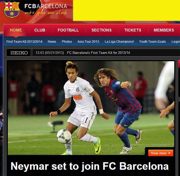Open Youth Team Goals link

(x=153, y=41)
